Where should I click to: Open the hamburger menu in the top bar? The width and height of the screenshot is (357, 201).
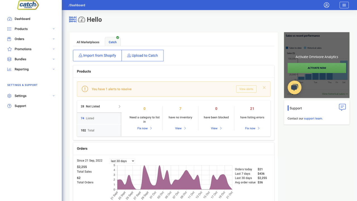coord(344,5)
